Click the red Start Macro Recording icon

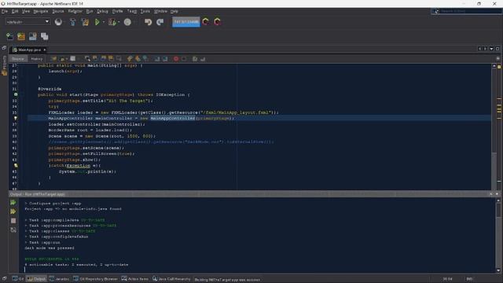tap(176, 59)
